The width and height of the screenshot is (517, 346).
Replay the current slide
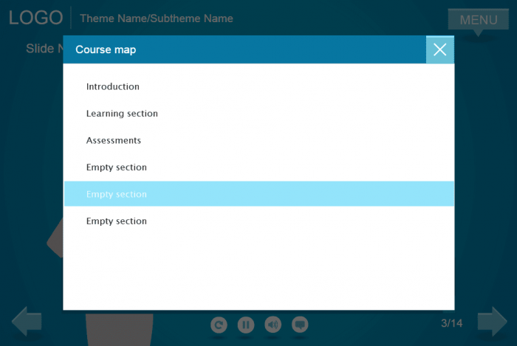219,325
